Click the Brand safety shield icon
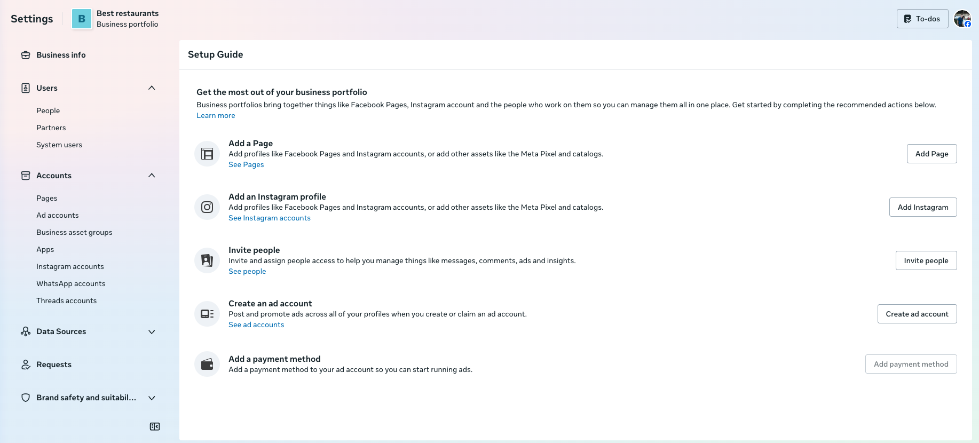Screen dimensions: 979x443 tap(26, 398)
